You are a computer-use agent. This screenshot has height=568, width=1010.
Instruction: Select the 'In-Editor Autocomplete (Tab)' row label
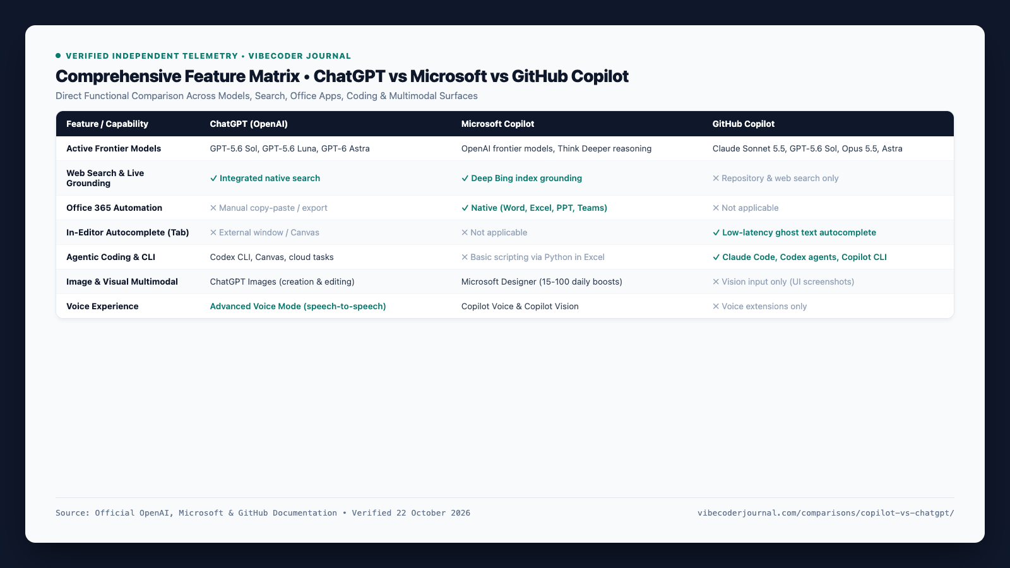(128, 232)
